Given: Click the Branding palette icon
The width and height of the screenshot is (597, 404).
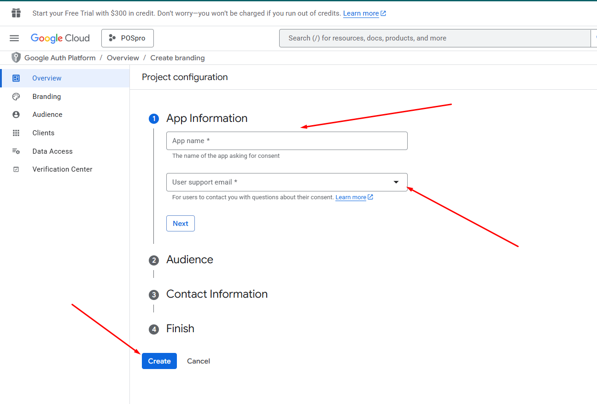Looking at the screenshot, I should 16,97.
